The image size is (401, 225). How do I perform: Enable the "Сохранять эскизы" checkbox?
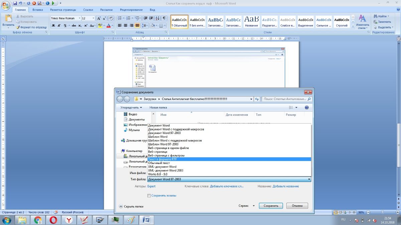pyautogui.click(x=149, y=196)
